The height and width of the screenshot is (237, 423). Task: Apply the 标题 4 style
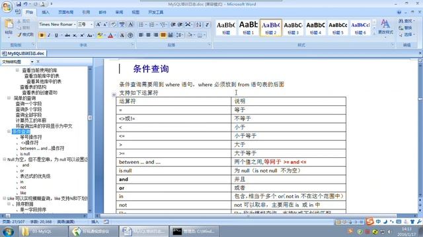coord(315,28)
